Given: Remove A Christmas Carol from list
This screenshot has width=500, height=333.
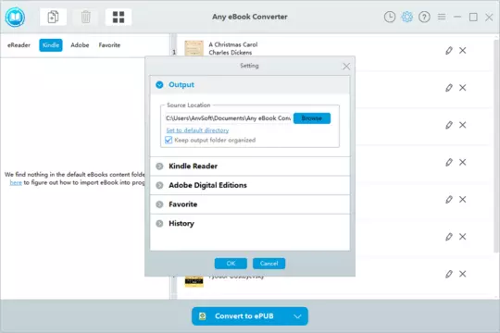Looking at the screenshot, I should (x=463, y=50).
